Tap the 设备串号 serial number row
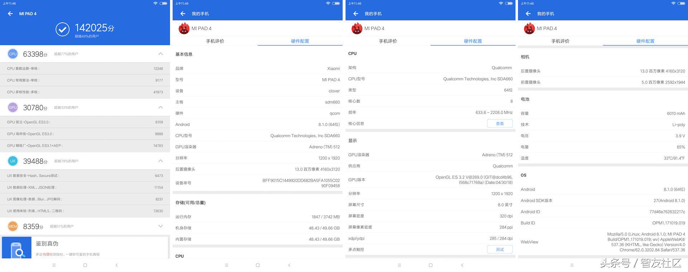This screenshot has height=272, width=688. (x=258, y=183)
